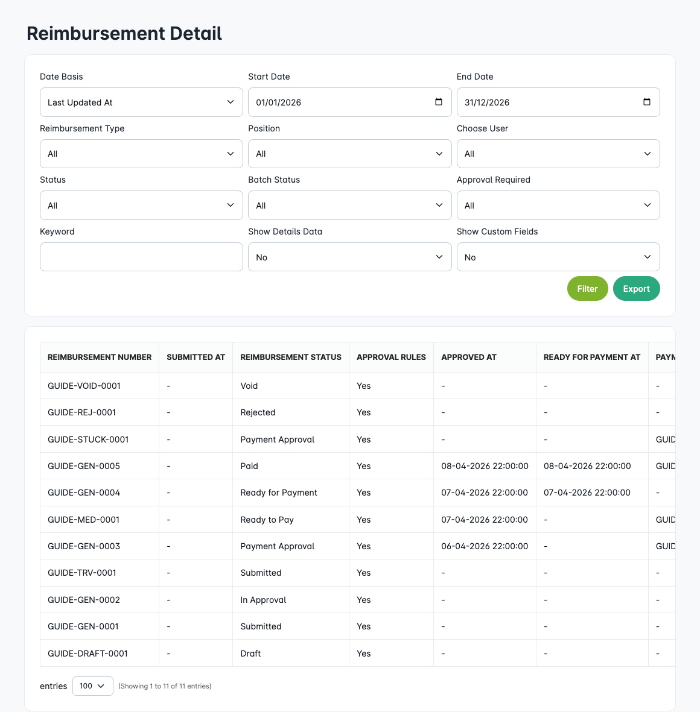
Task: Click the Filter button
Action: pyautogui.click(x=587, y=288)
